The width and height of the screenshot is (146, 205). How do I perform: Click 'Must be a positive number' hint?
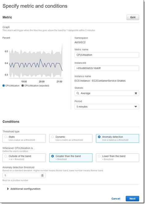pyautogui.click(x=15, y=180)
